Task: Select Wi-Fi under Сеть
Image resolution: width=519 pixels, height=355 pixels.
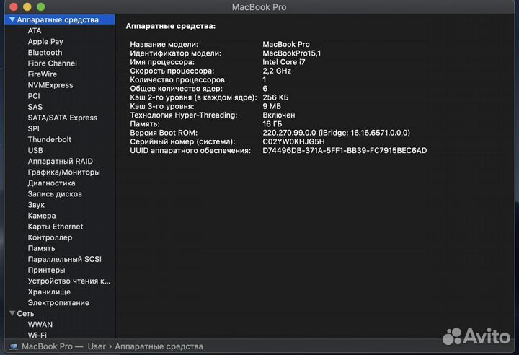Action: [x=37, y=335]
